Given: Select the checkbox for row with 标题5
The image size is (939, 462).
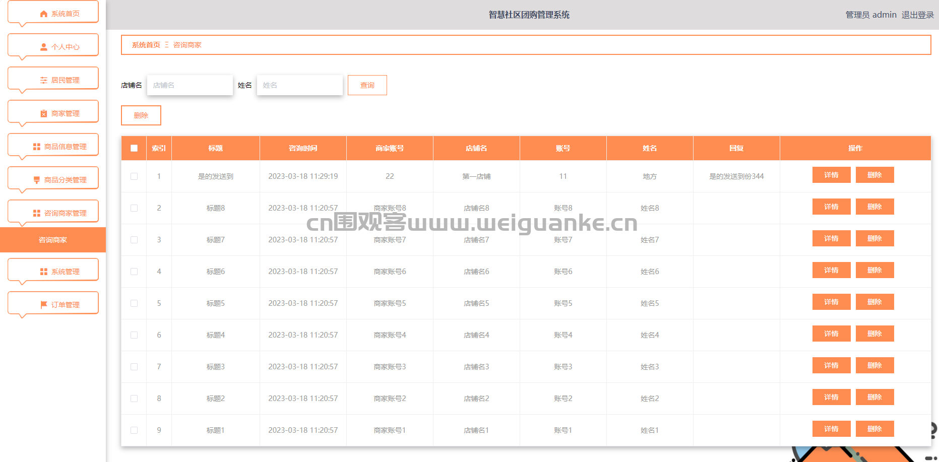Looking at the screenshot, I should [x=134, y=303].
